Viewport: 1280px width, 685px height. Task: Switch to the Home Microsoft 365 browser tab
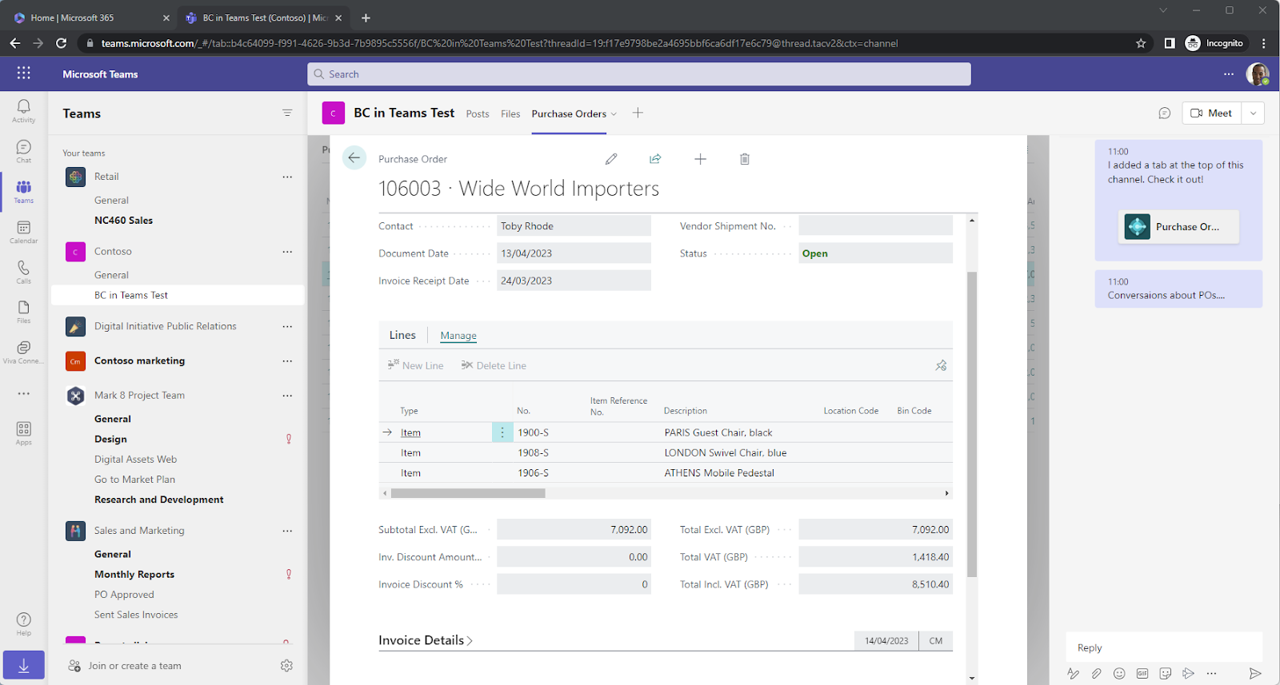90,18
